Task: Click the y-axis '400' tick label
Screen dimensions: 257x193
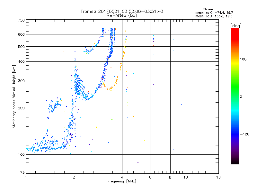Action: click(x=21, y=62)
